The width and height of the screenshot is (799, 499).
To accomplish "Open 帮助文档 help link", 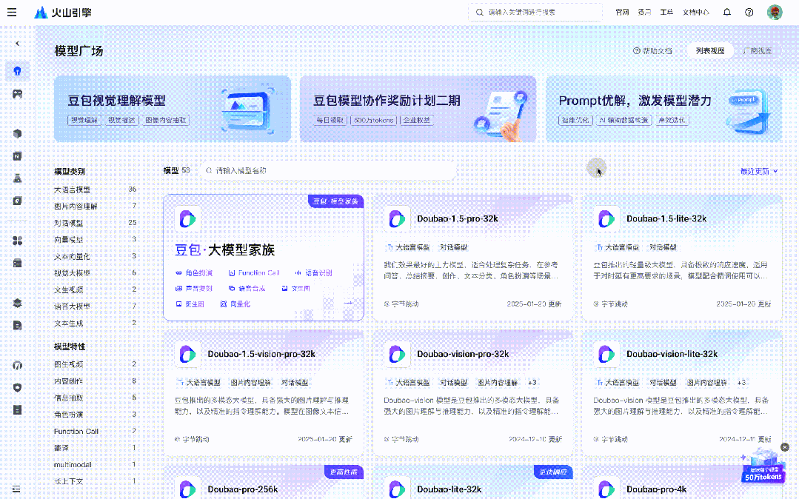I will (652, 51).
